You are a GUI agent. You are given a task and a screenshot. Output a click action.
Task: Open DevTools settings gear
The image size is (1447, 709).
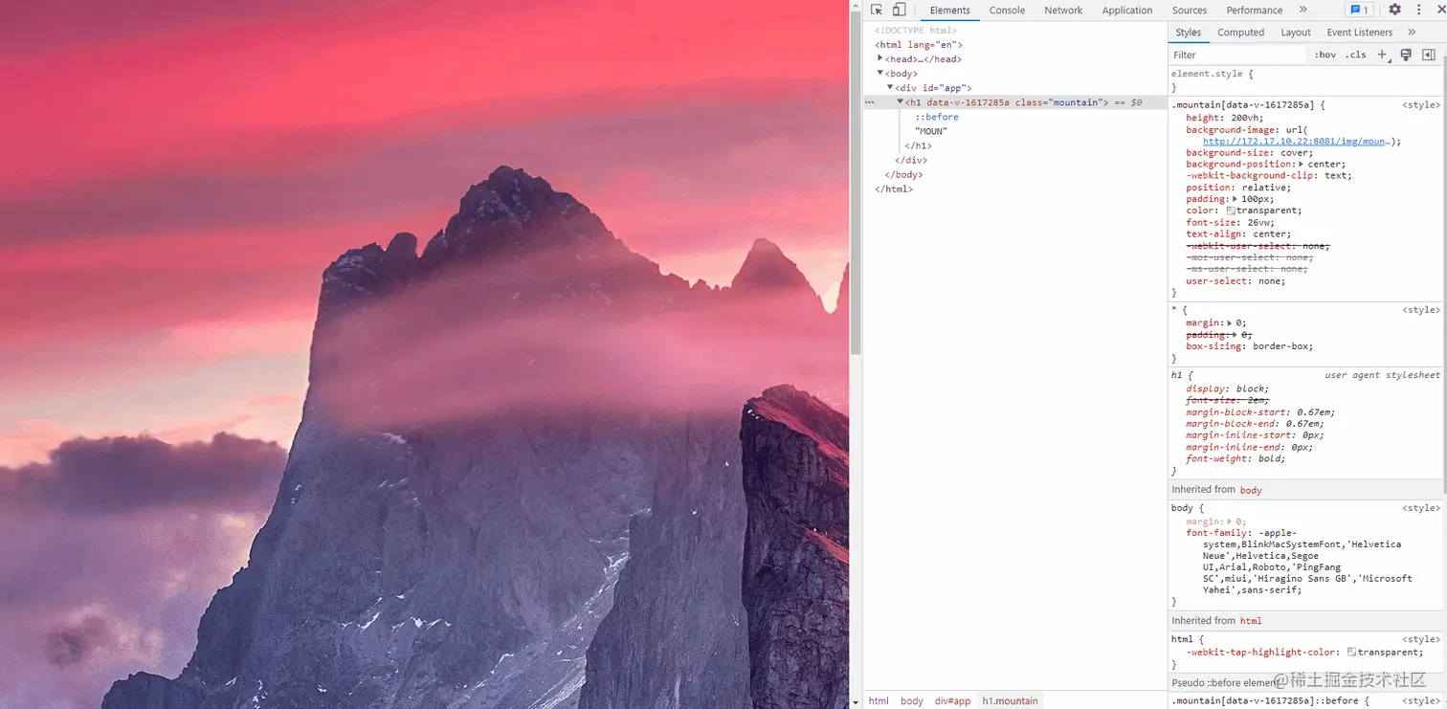(x=1394, y=10)
